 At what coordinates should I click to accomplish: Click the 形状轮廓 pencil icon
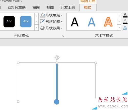point(42,22)
